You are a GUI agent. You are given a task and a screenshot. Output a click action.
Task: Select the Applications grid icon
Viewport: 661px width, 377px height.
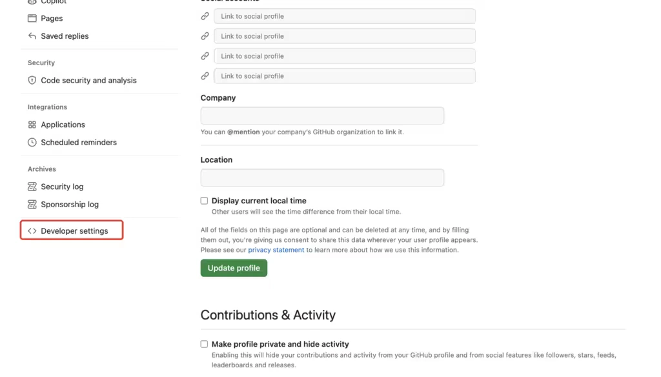(32, 125)
